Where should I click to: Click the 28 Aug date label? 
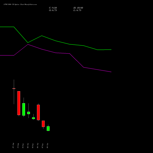[13, 146]
